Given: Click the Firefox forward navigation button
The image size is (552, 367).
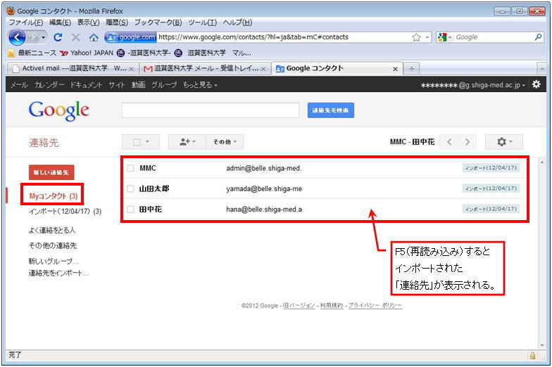Looking at the screenshot, I should point(32,37).
